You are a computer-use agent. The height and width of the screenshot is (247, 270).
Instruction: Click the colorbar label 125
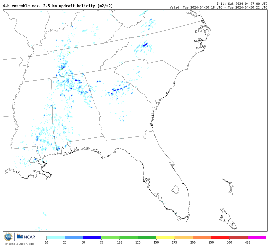pyautogui.click(x=138, y=242)
